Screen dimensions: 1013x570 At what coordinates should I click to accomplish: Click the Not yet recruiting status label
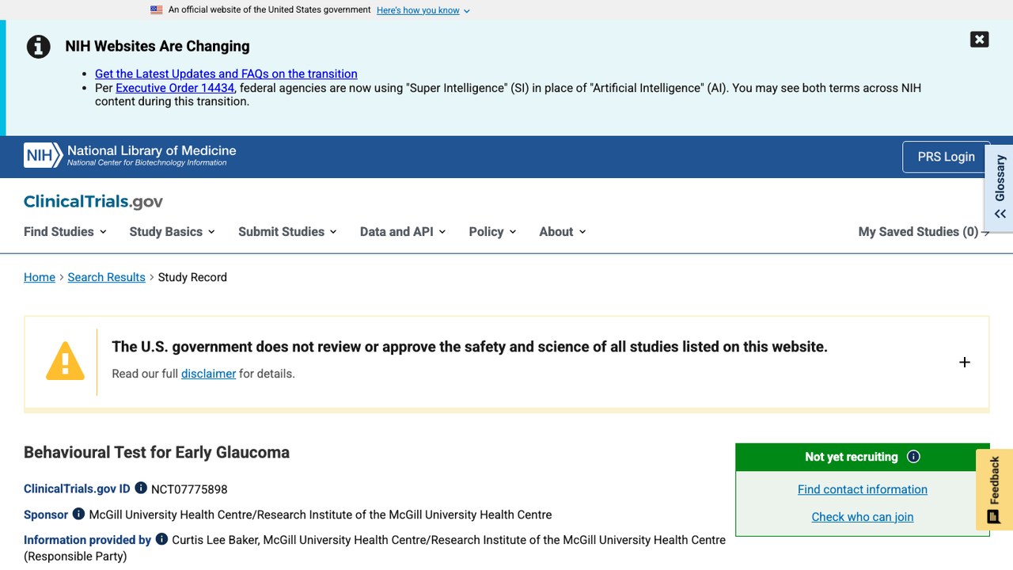tap(852, 457)
